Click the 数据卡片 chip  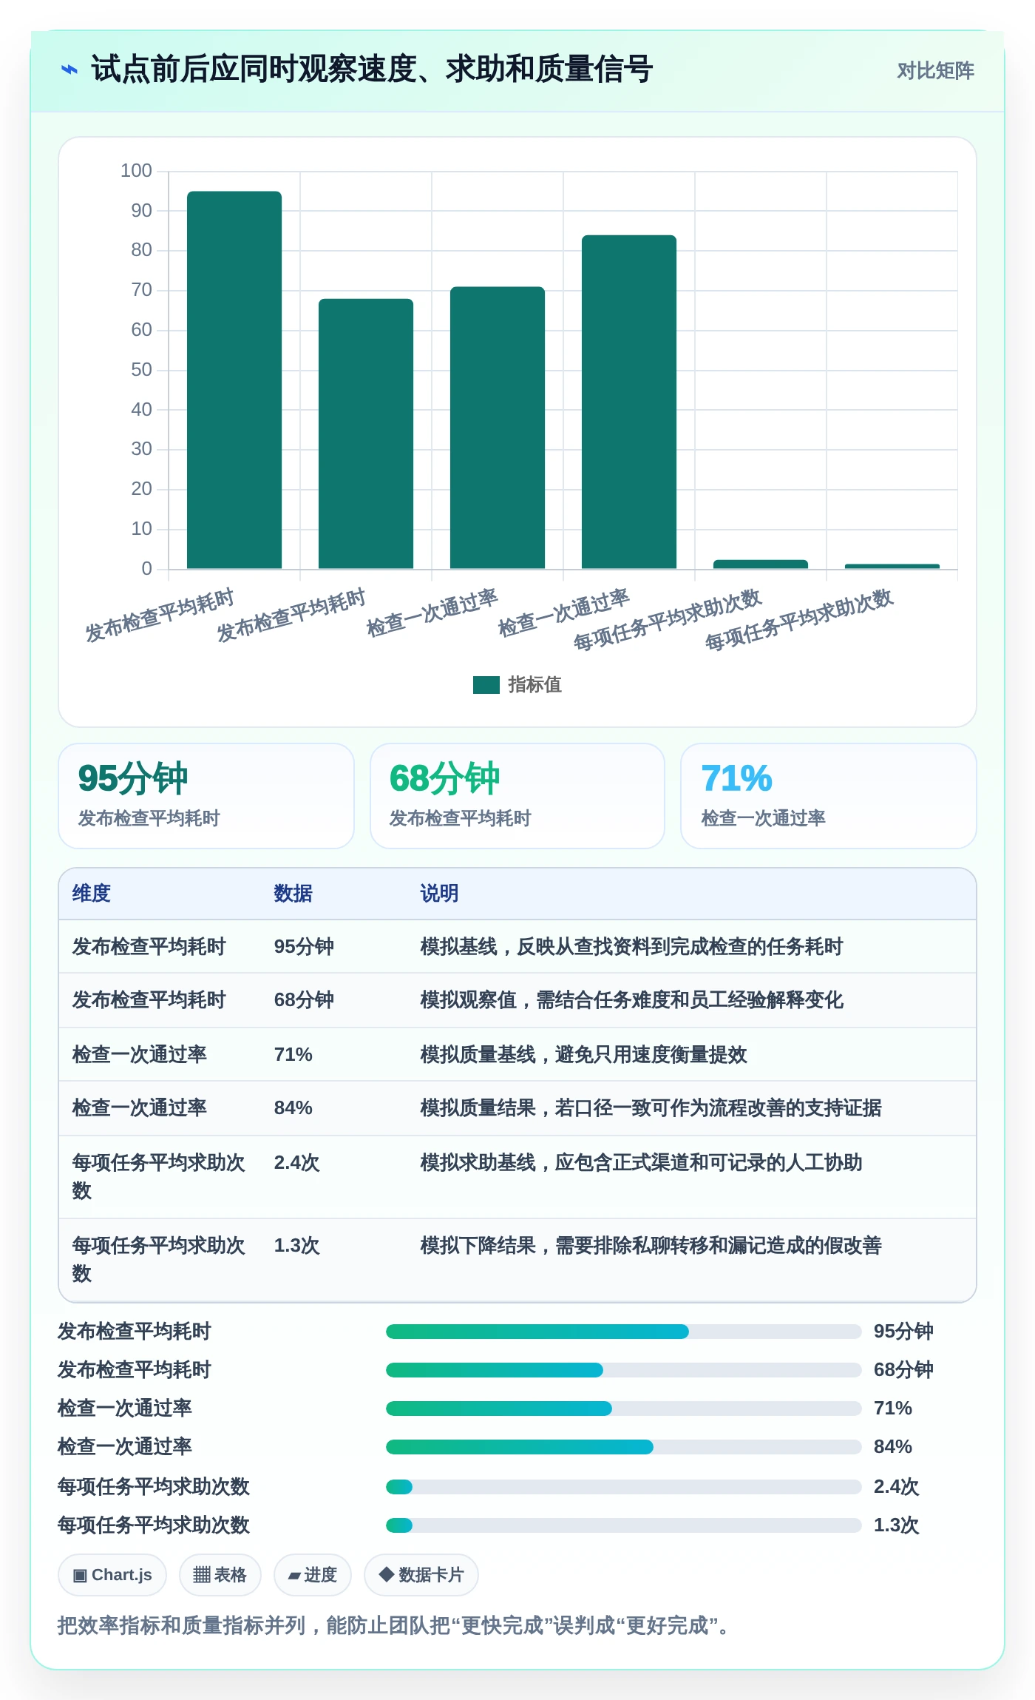pyautogui.click(x=421, y=1575)
